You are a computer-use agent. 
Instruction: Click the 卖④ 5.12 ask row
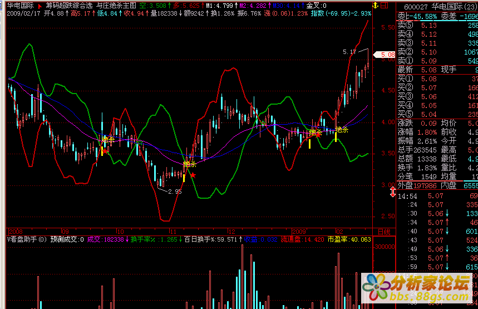pos(437,34)
